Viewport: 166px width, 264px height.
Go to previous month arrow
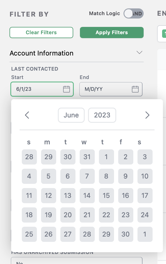pos(27,115)
